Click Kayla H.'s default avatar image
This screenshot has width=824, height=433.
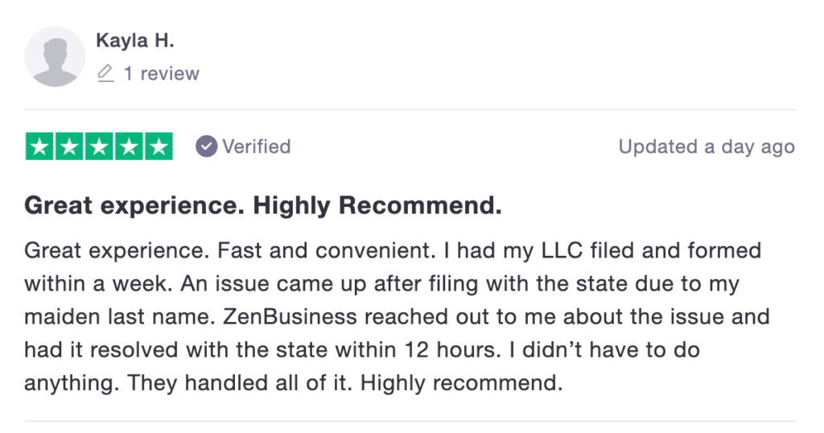click(x=55, y=57)
